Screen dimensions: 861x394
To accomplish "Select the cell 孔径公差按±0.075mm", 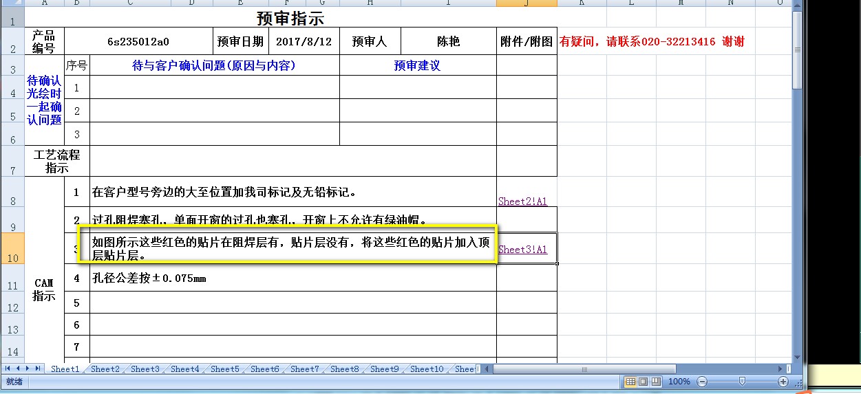I will (x=293, y=278).
